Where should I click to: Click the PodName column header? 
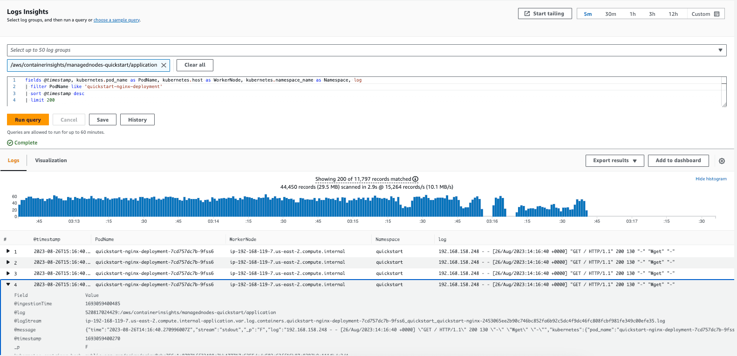click(x=104, y=240)
